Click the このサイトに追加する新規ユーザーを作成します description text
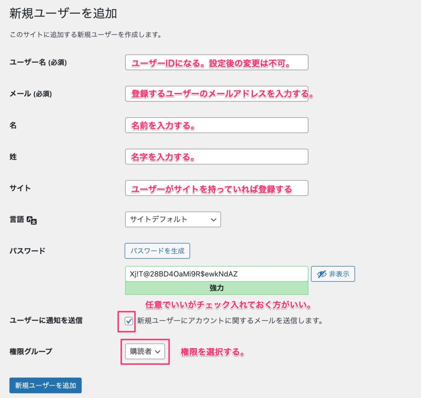This screenshot has height=398, width=421. (86, 35)
